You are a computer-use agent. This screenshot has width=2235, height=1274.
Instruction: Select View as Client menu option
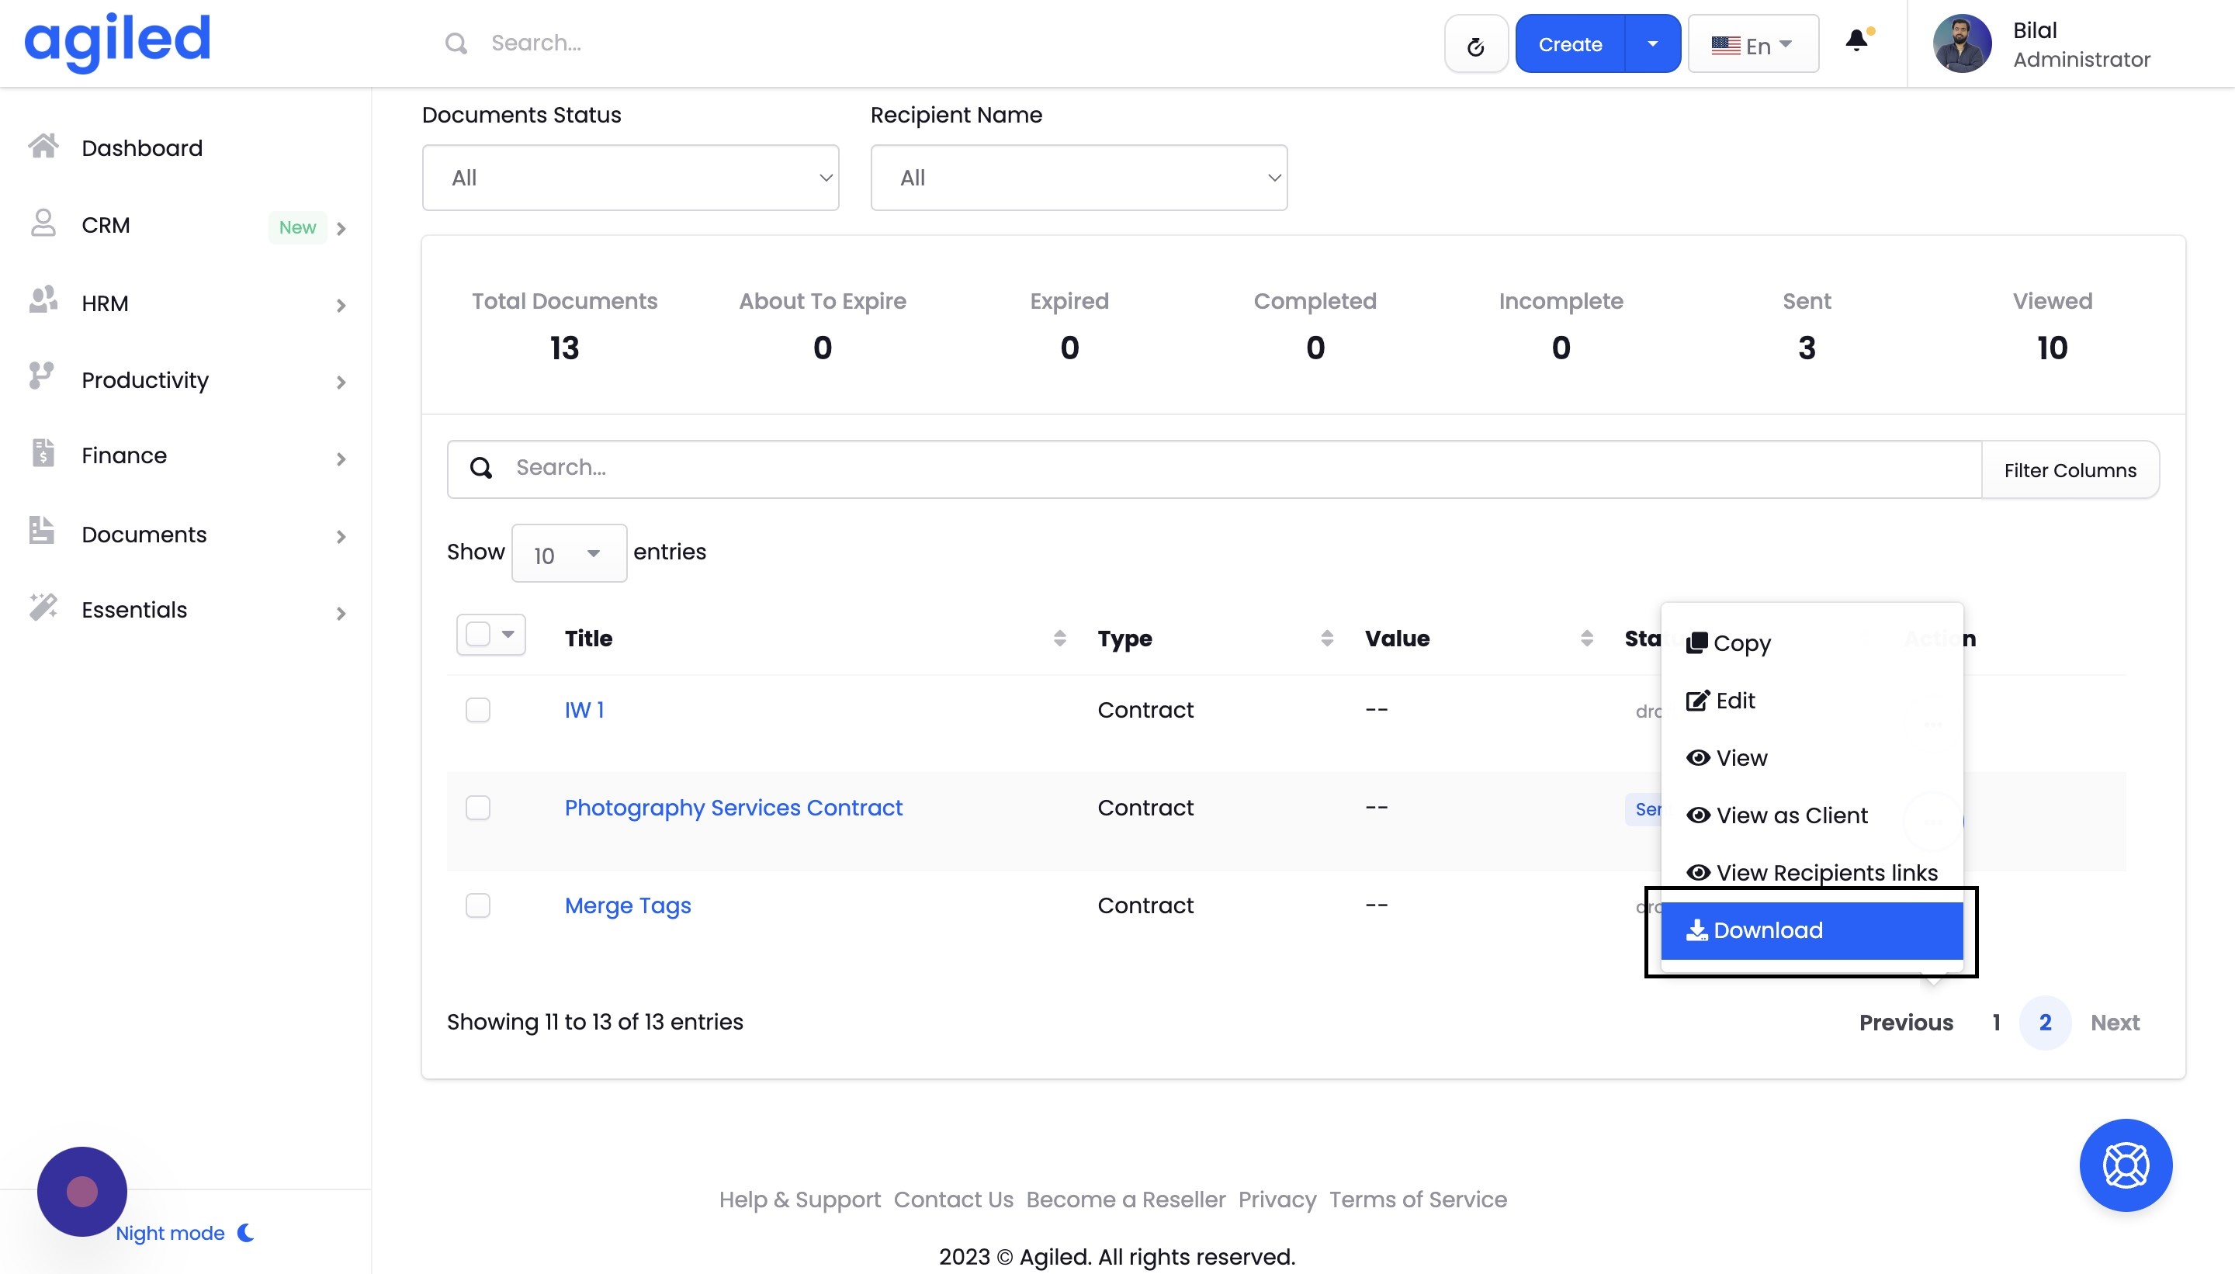pos(1790,815)
